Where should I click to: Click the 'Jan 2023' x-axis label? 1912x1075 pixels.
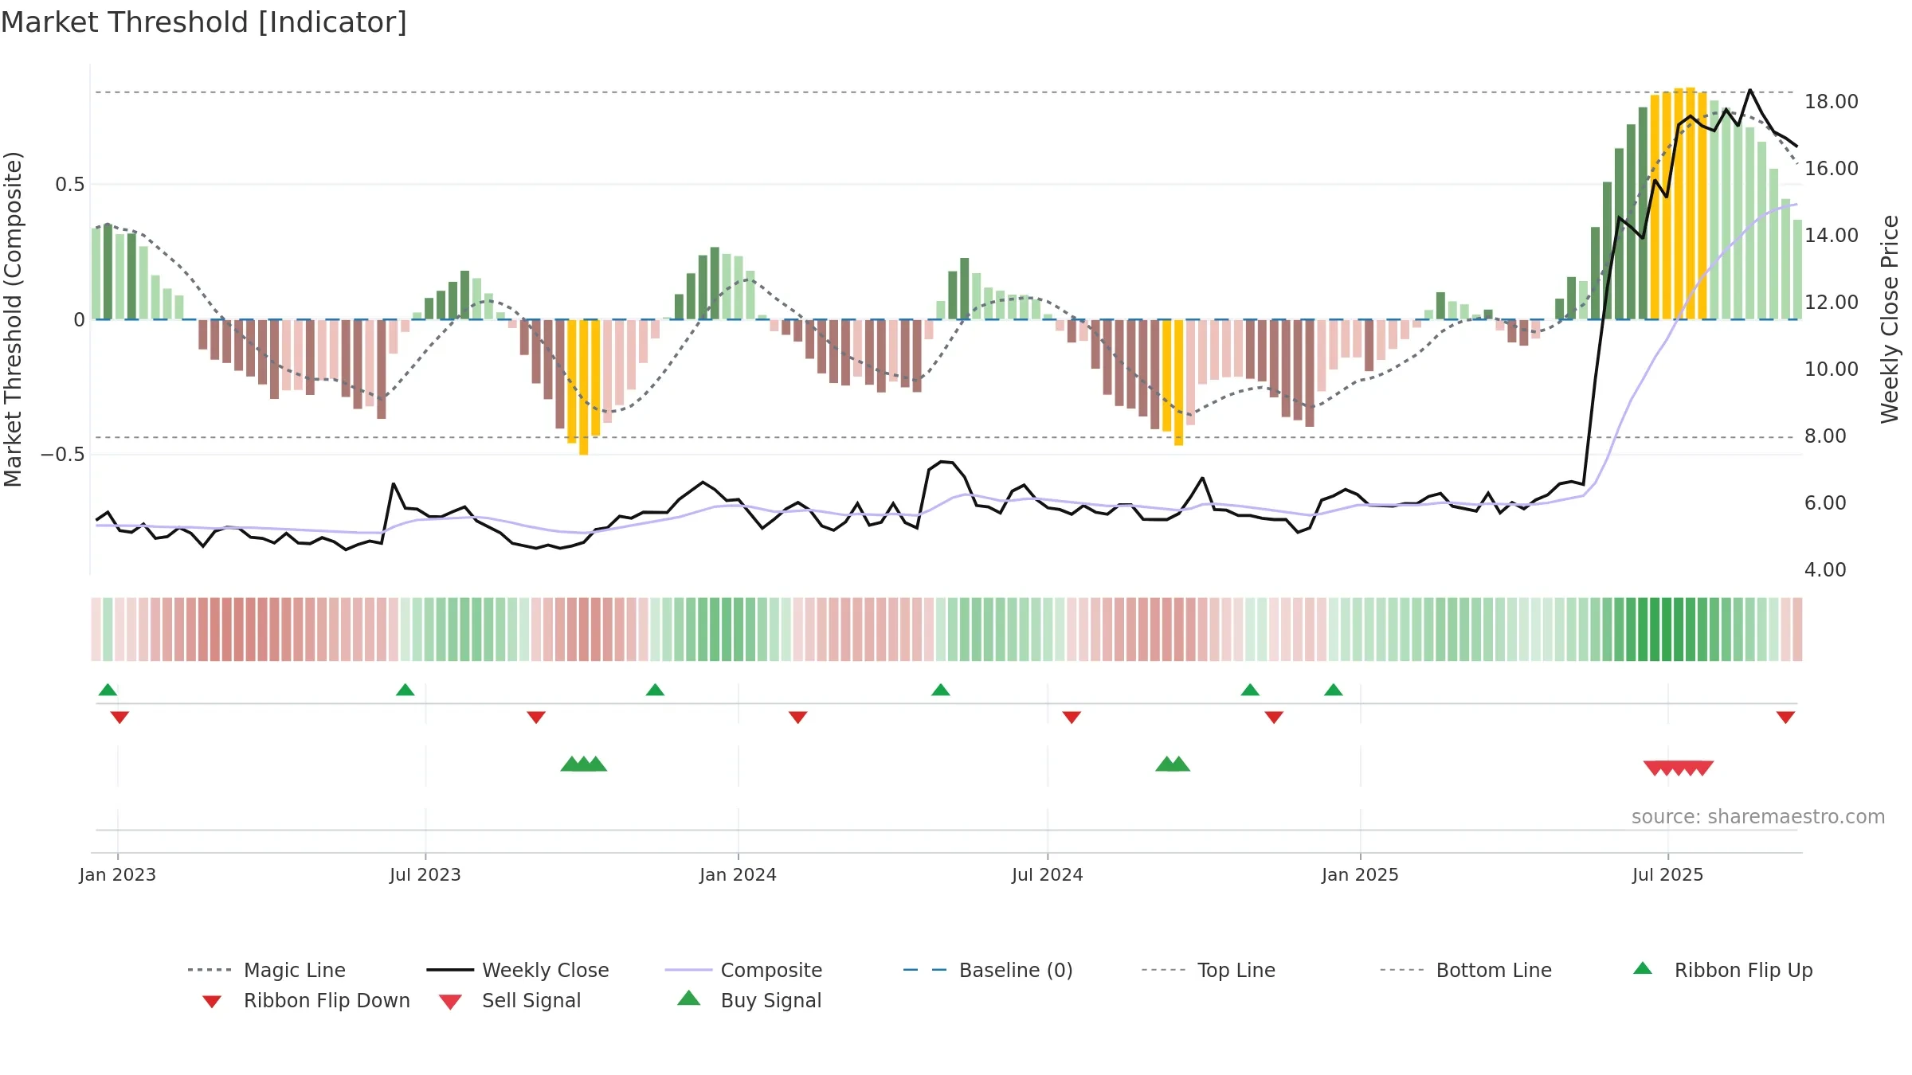(x=118, y=875)
